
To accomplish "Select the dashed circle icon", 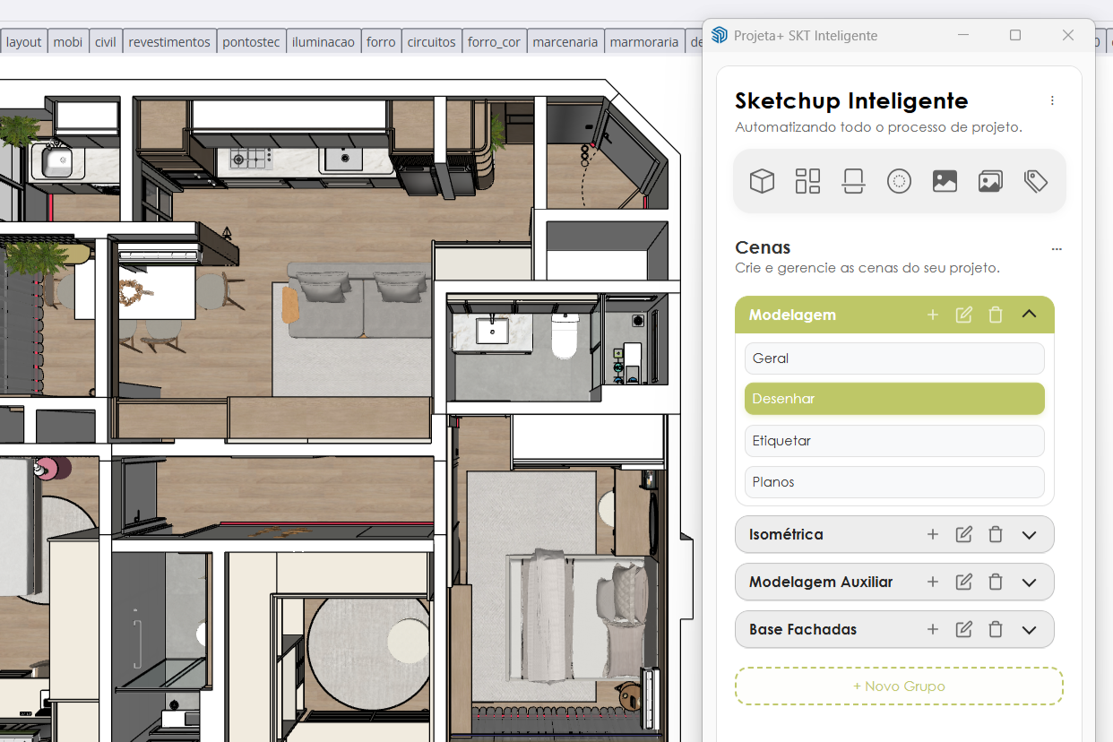I will pyautogui.click(x=899, y=180).
